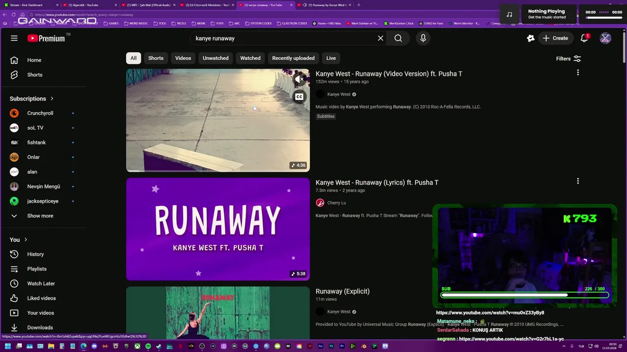Select the Shorts filter chip
627x352 pixels.
coord(156,58)
